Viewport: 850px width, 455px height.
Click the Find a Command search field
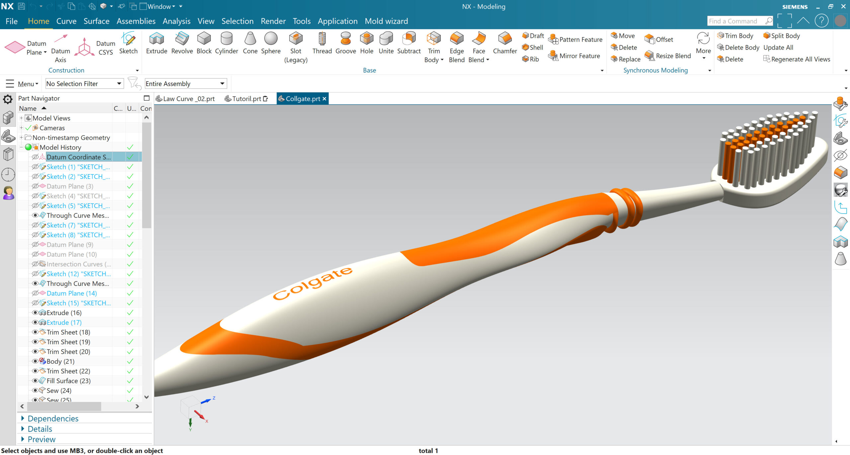coord(735,21)
